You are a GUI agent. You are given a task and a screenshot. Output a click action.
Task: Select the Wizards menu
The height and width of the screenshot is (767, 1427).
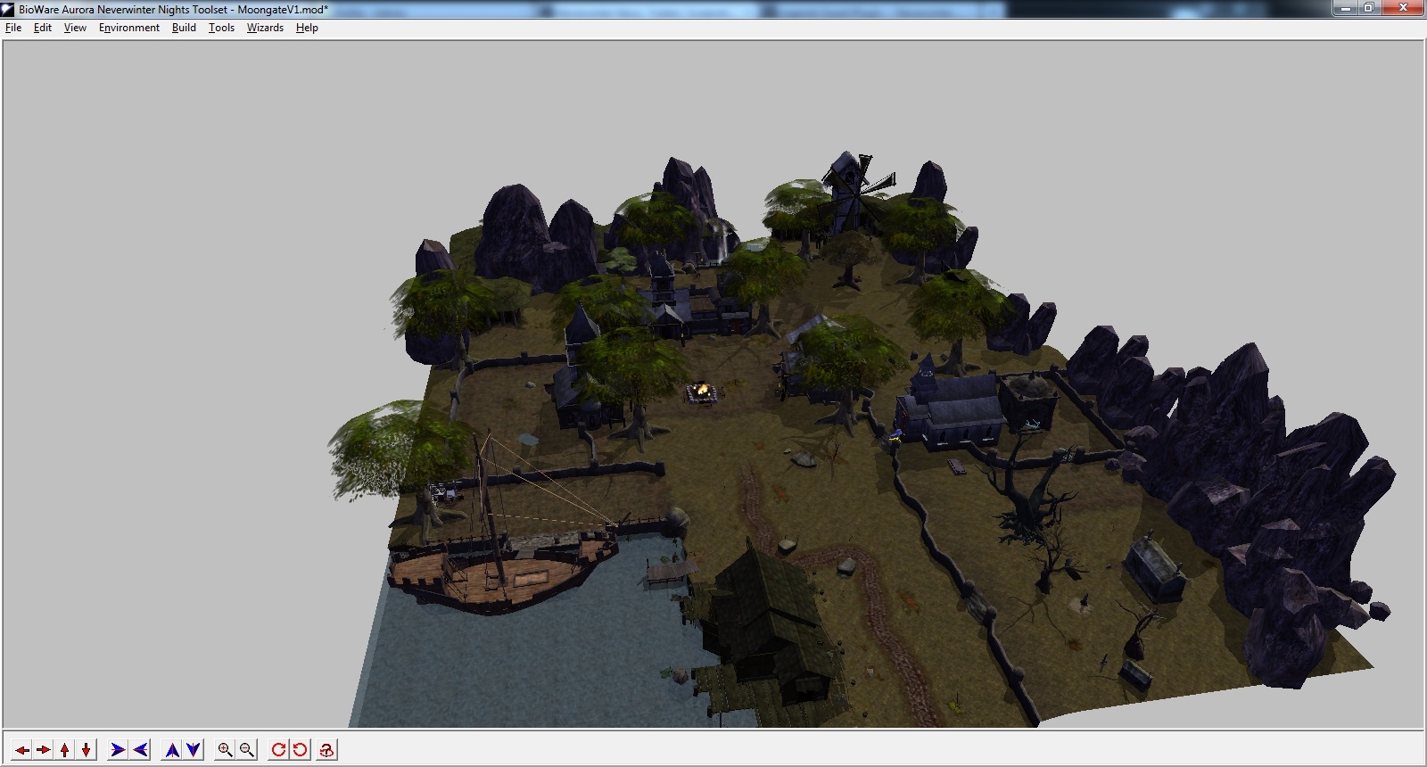click(265, 28)
